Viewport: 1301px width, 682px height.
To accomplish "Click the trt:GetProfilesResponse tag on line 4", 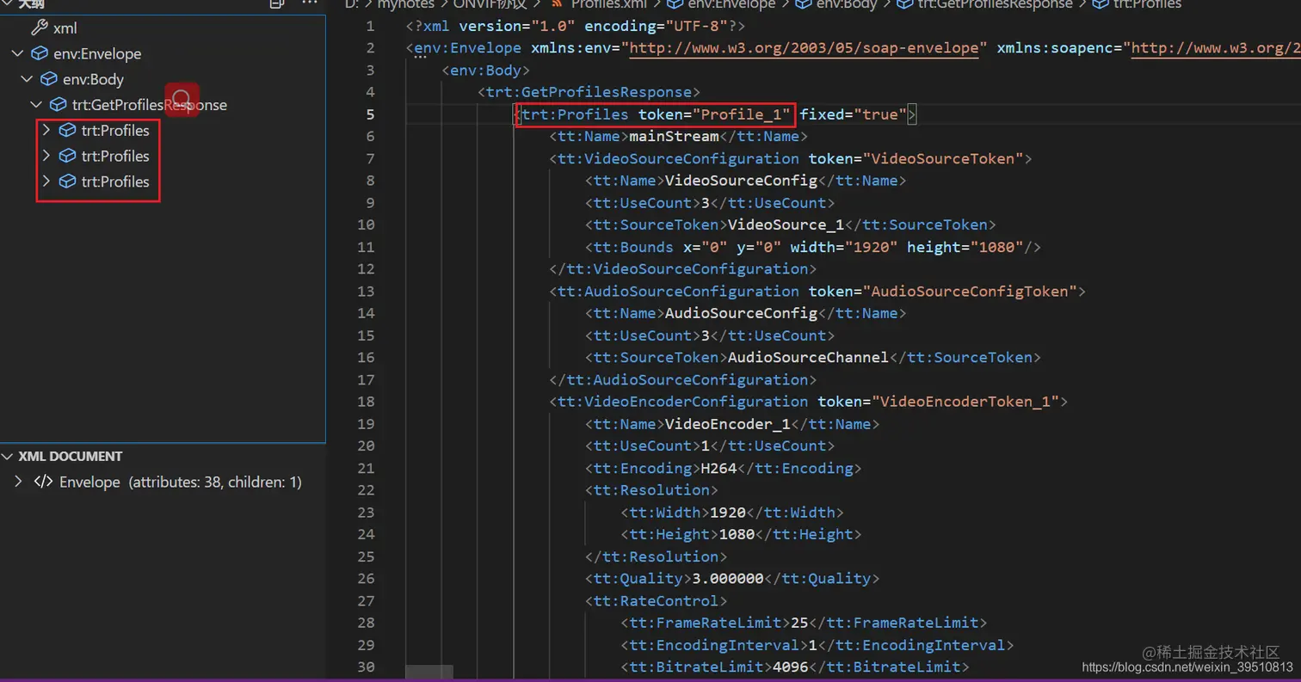I will 589,92.
